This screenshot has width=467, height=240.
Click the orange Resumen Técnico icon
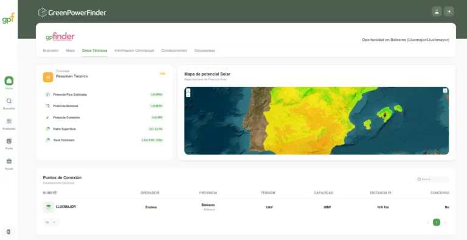click(x=48, y=77)
